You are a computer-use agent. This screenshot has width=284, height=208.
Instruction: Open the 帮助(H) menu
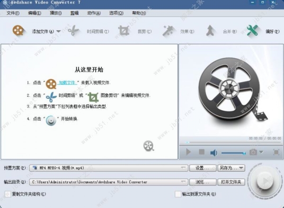click(x=139, y=13)
